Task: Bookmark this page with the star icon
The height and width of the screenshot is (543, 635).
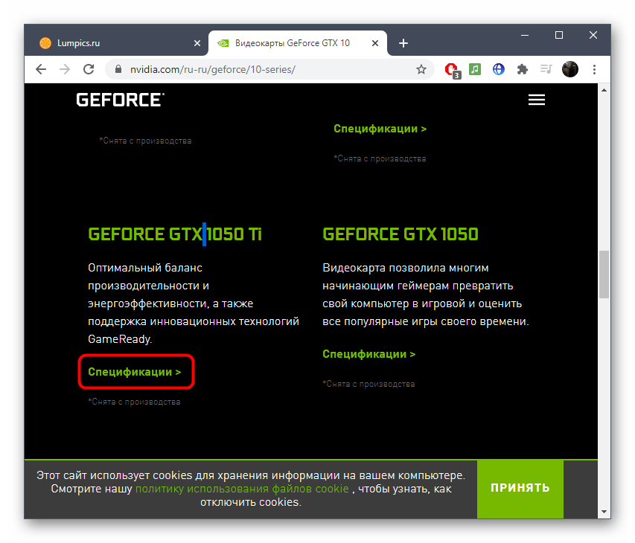Action: point(421,70)
